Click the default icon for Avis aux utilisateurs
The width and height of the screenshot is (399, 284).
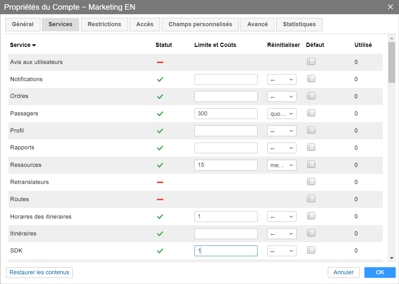coord(311,61)
